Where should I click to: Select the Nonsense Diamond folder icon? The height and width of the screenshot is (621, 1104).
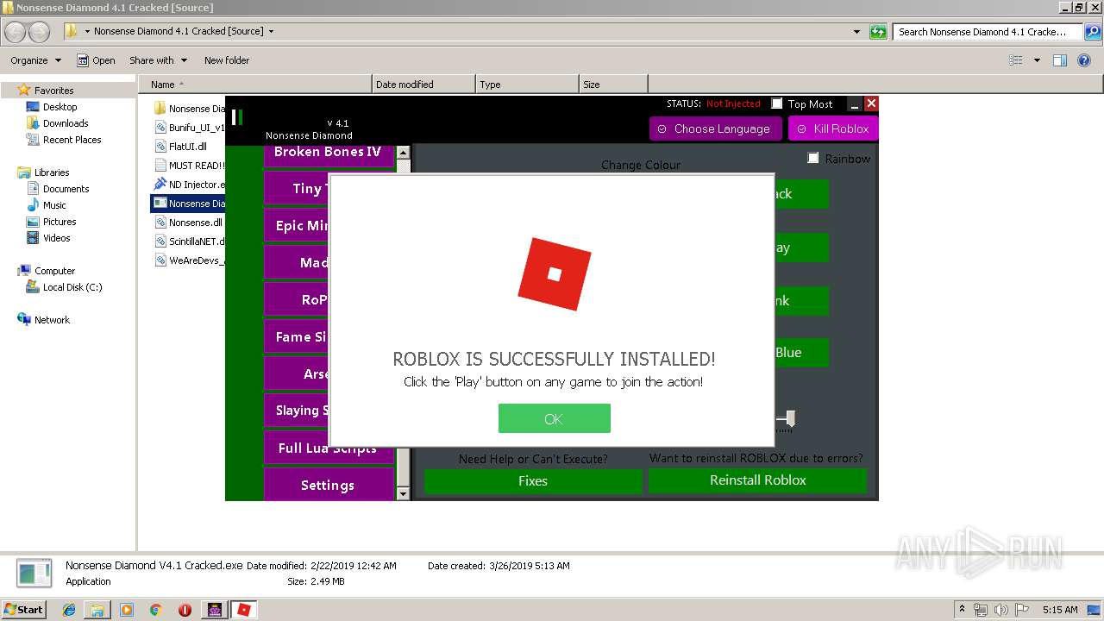(160, 109)
